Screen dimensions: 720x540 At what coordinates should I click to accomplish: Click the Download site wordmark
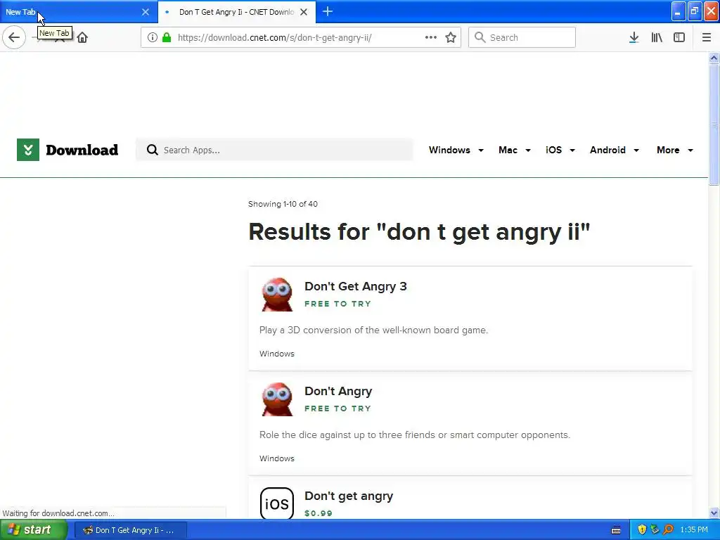point(82,150)
